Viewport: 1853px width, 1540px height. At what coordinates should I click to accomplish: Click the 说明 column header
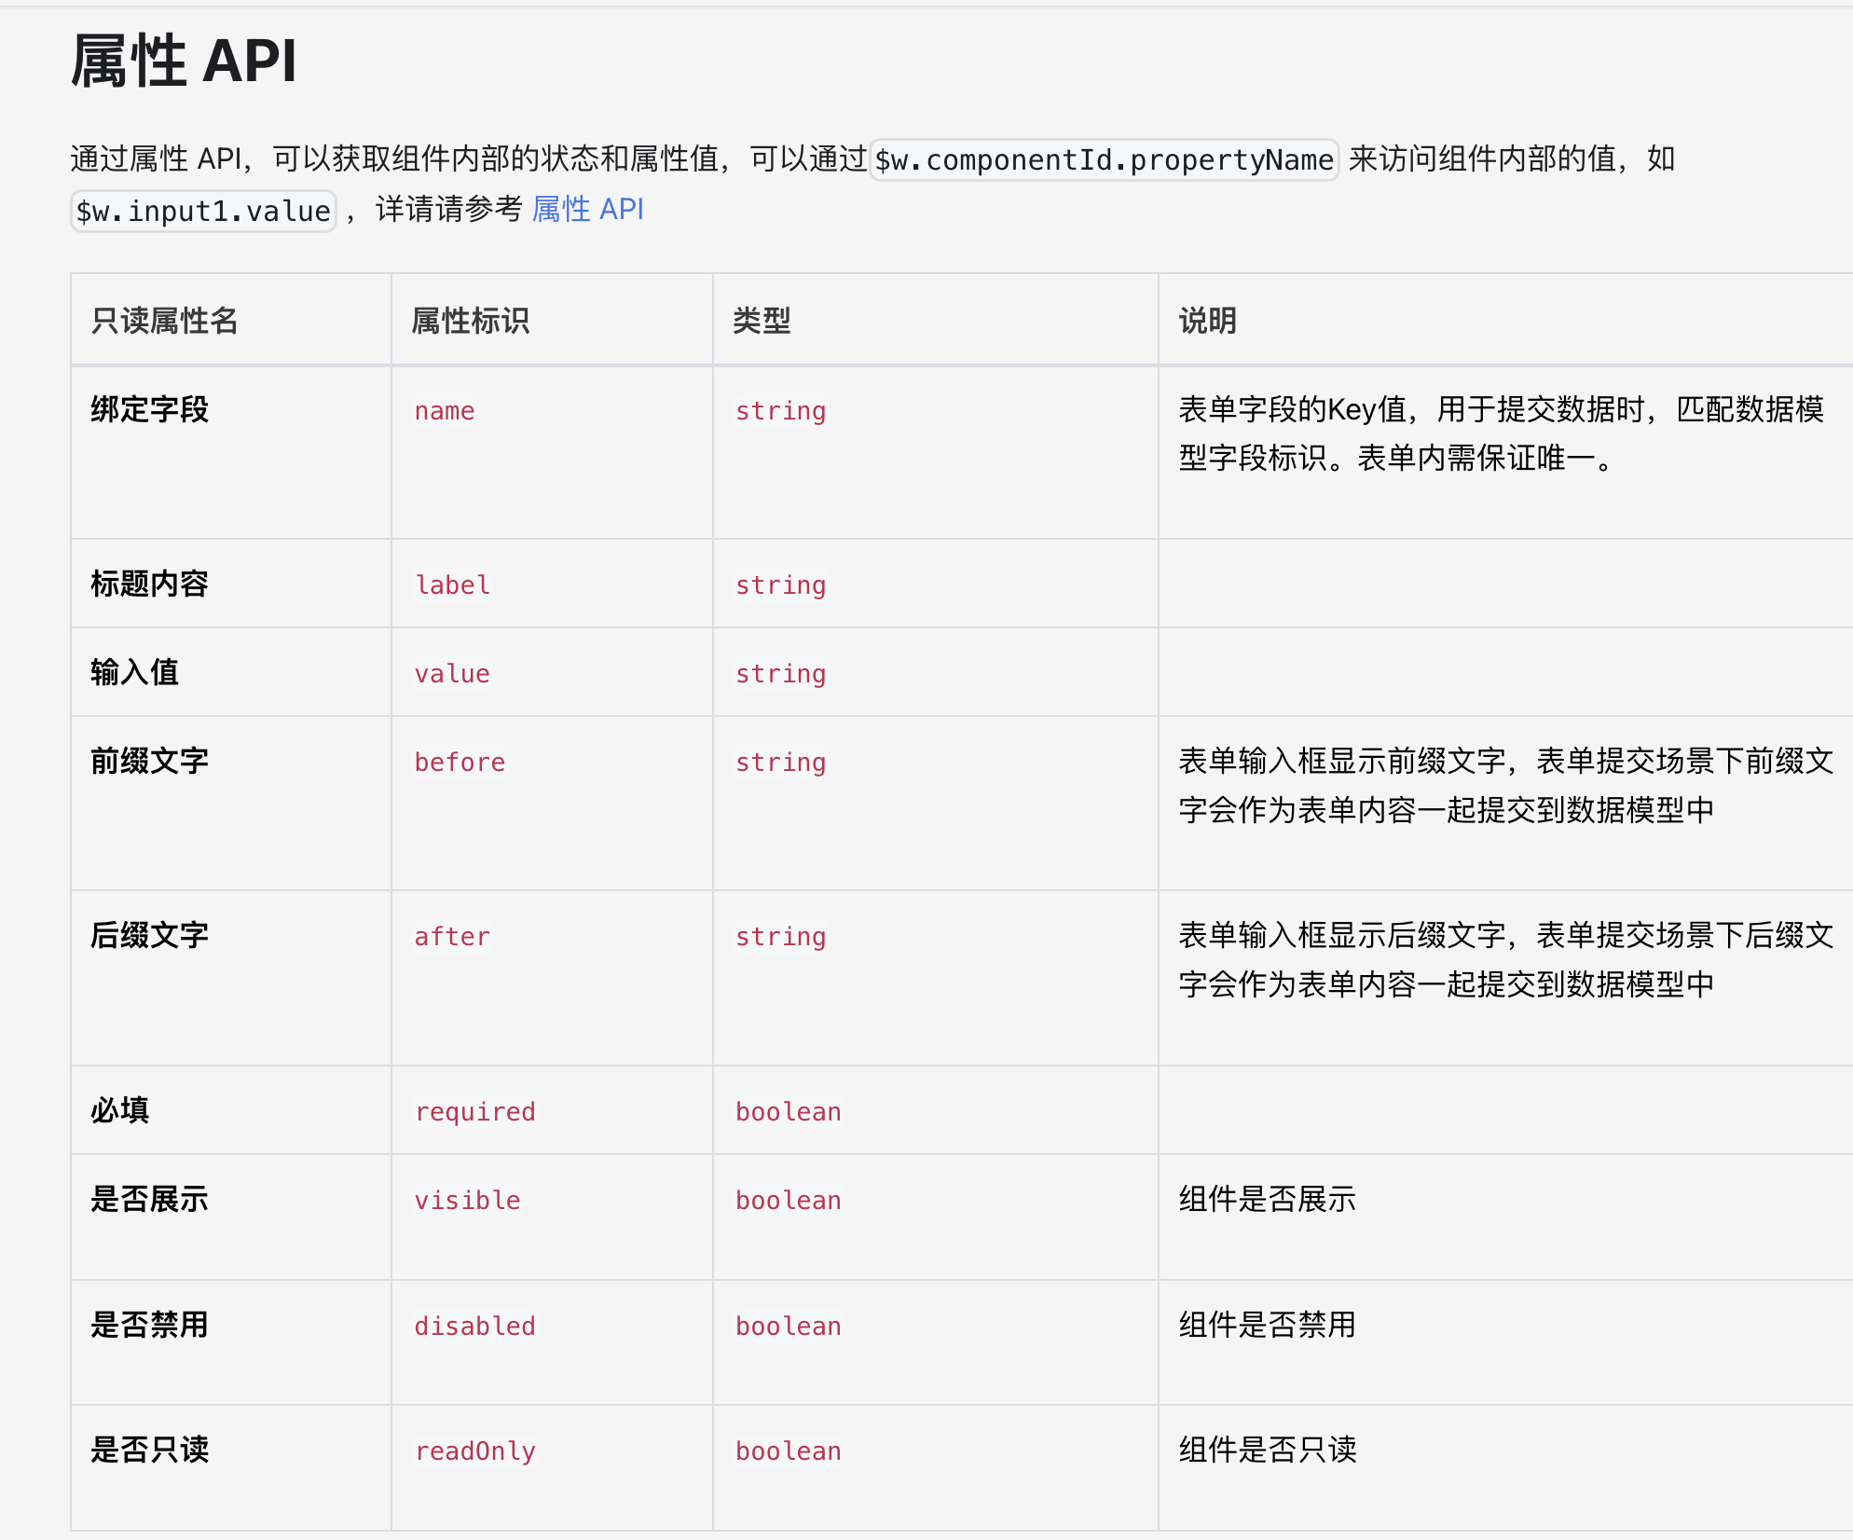[x=1207, y=321]
